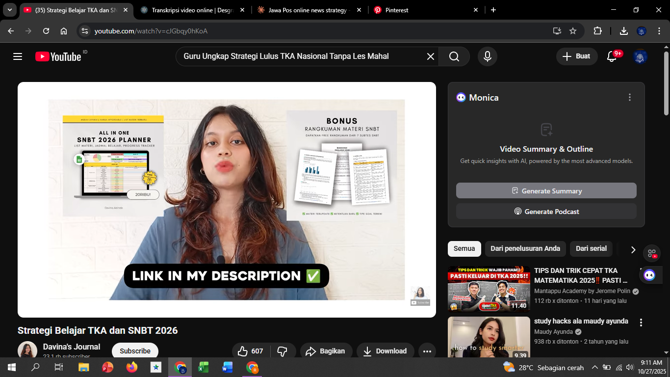Clear the search box with the X icon
Image resolution: width=670 pixels, height=377 pixels.
point(430,56)
